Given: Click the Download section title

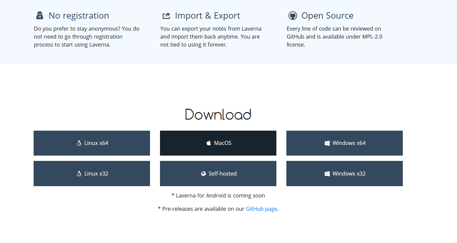Looking at the screenshot, I should pos(218,114).
